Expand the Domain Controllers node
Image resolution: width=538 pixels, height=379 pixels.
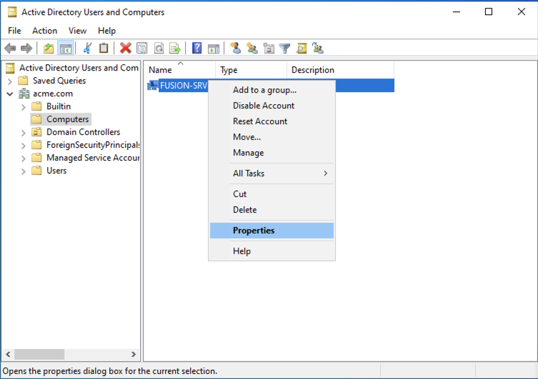pos(24,133)
